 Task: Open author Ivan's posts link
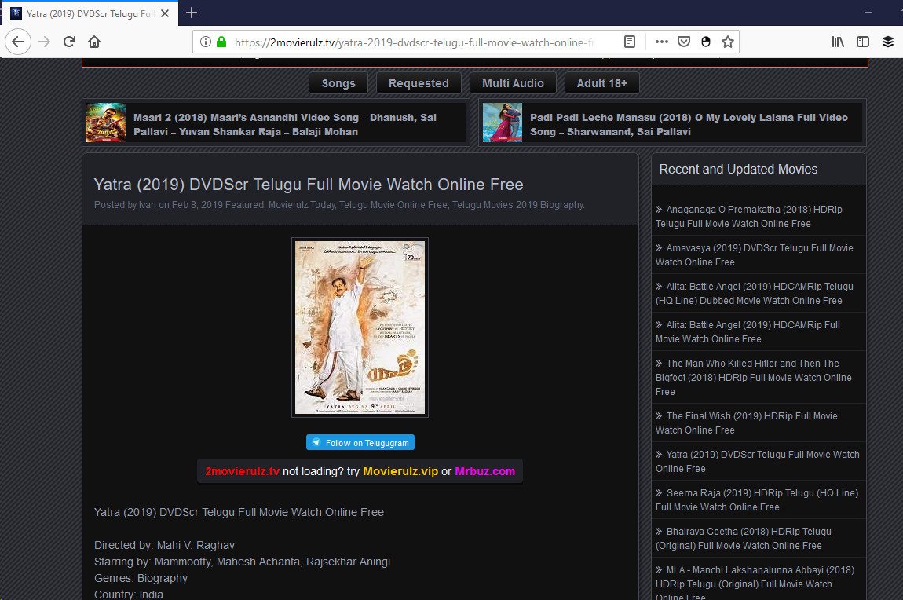(148, 205)
